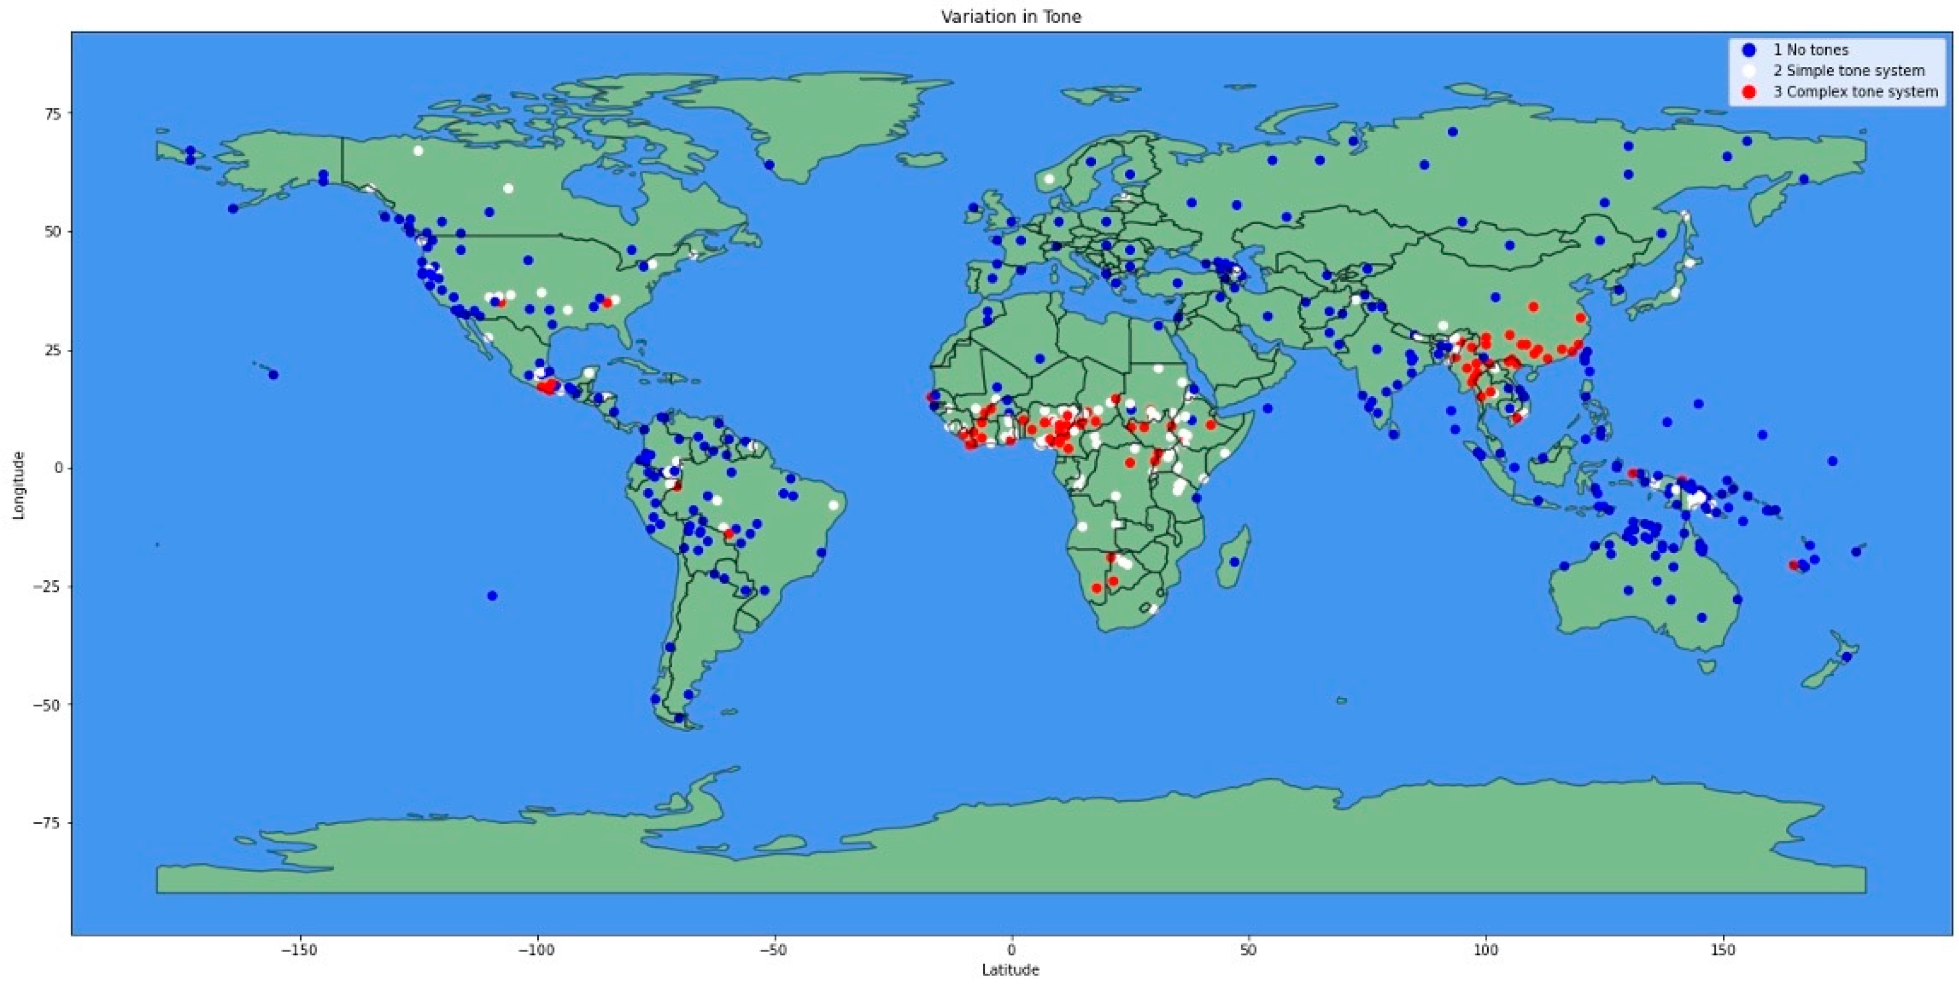
Task: Click the white data point in northeastern Brazil
Action: (834, 505)
